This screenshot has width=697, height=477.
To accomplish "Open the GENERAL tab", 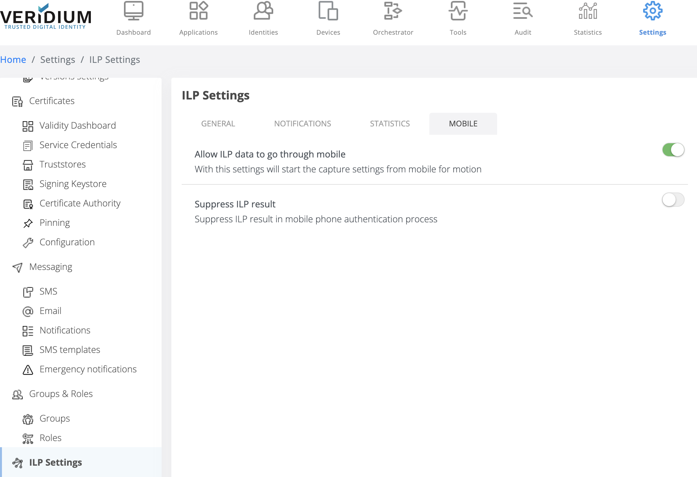I will click(x=218, y=123).
